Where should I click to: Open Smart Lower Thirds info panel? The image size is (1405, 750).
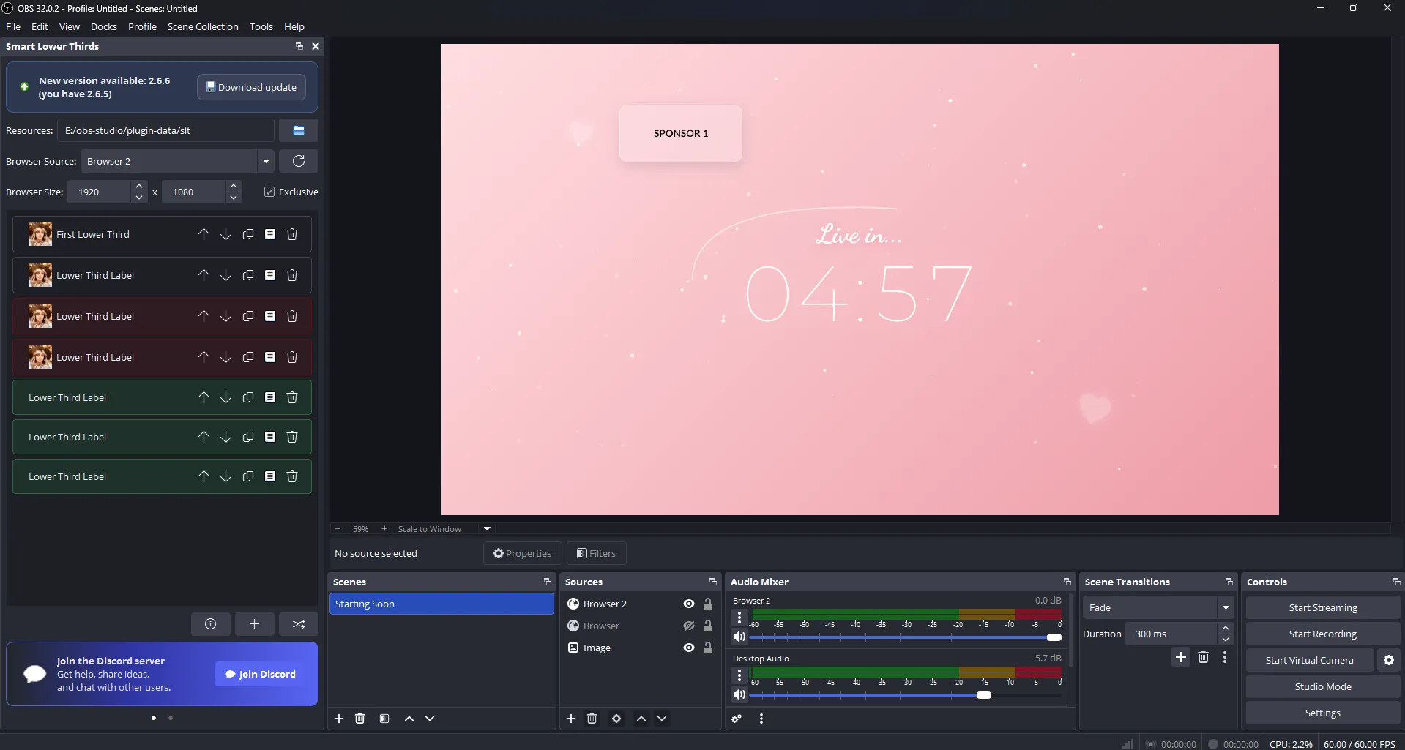[x=210, y=623]
